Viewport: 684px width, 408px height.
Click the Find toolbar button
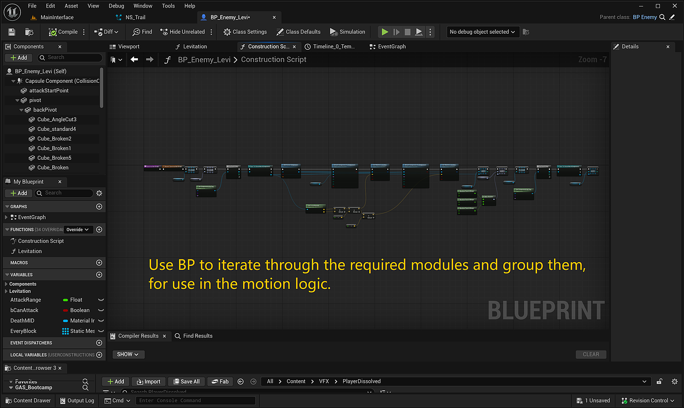(142, 32)
